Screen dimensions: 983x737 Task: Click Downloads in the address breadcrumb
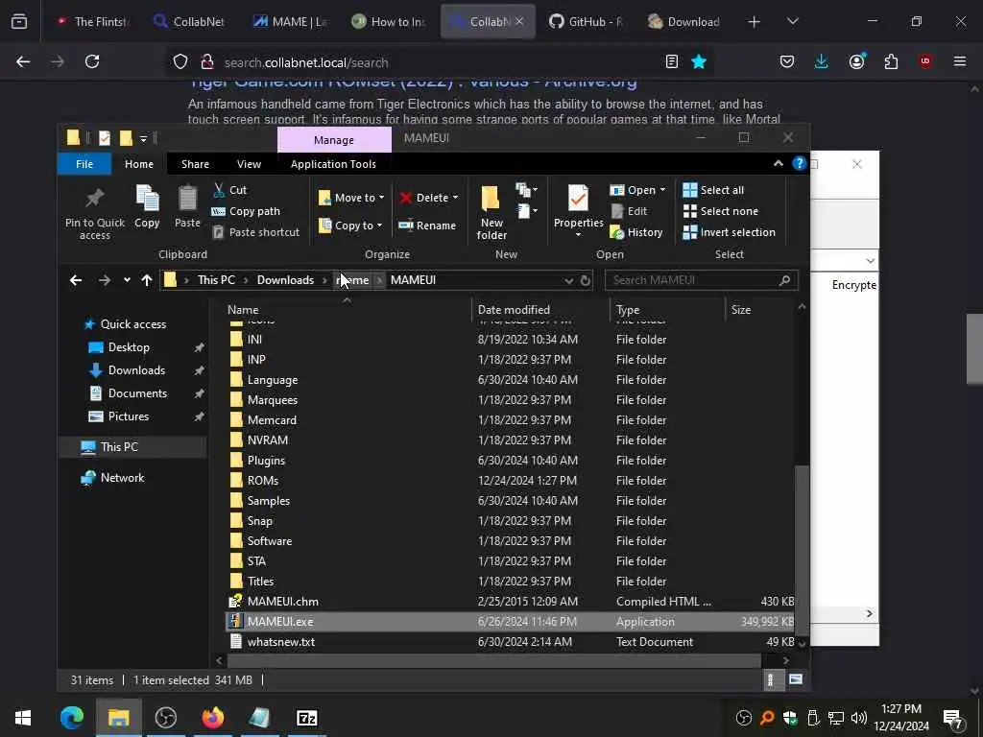(285, 280)
